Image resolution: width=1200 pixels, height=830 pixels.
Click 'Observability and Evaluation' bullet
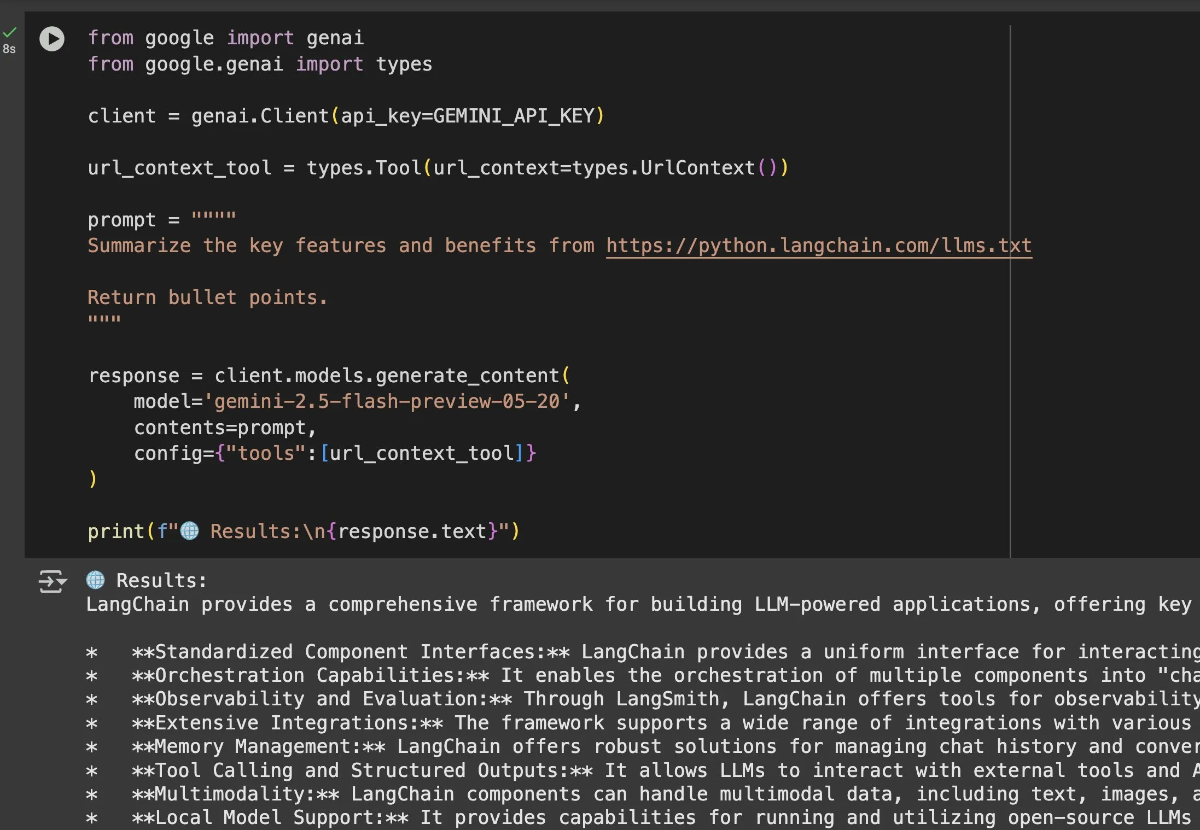(x=643, y=699)
